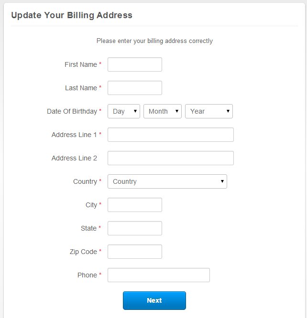307x318 pixels.
Task: Click the First Name input field
Action: coord(134,64)
